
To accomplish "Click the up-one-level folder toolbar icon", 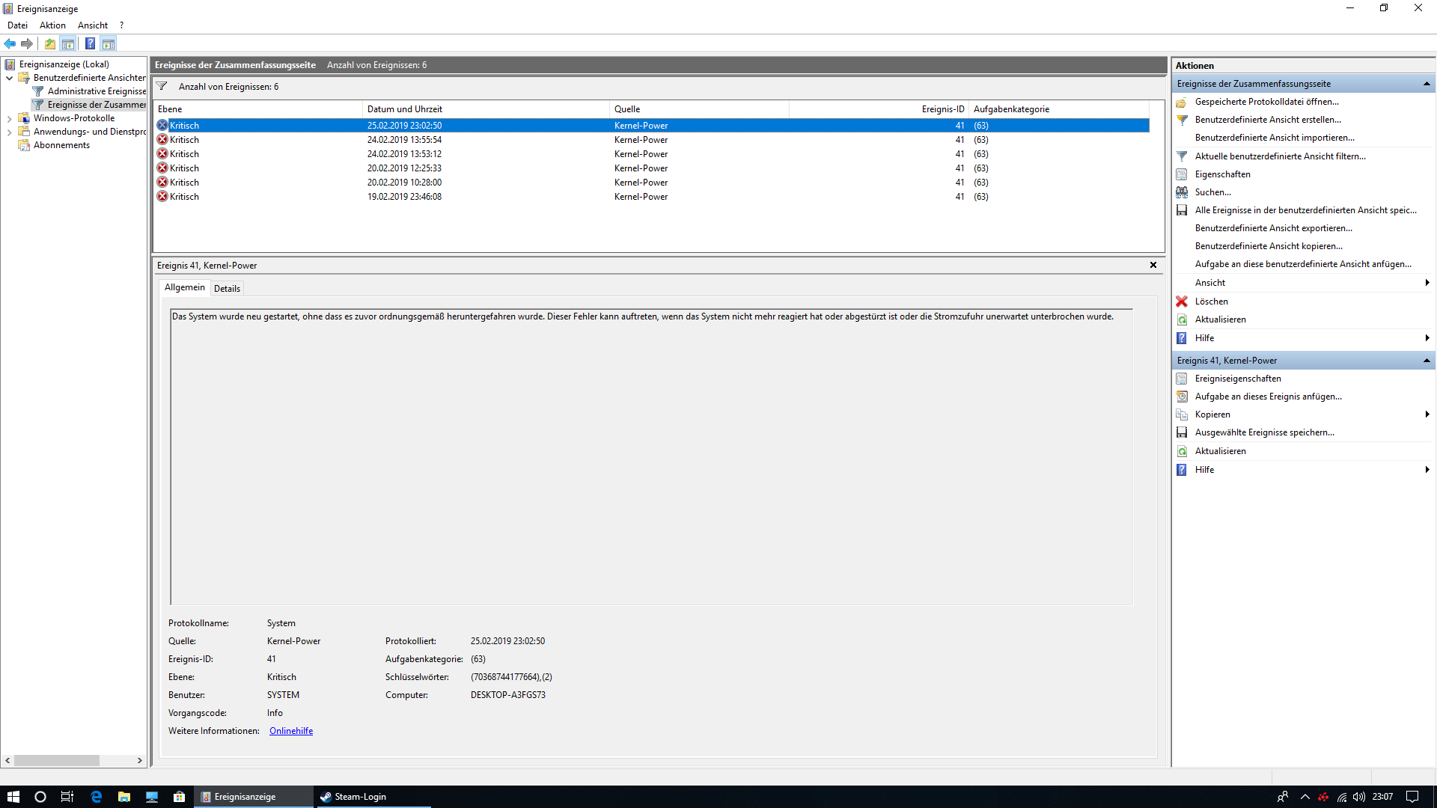I will [49, 43].
